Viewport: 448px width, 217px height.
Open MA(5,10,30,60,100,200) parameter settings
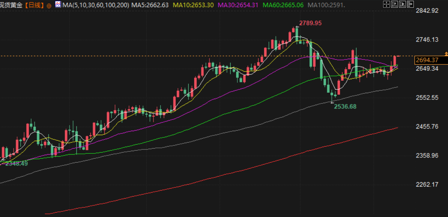point(96,5)
